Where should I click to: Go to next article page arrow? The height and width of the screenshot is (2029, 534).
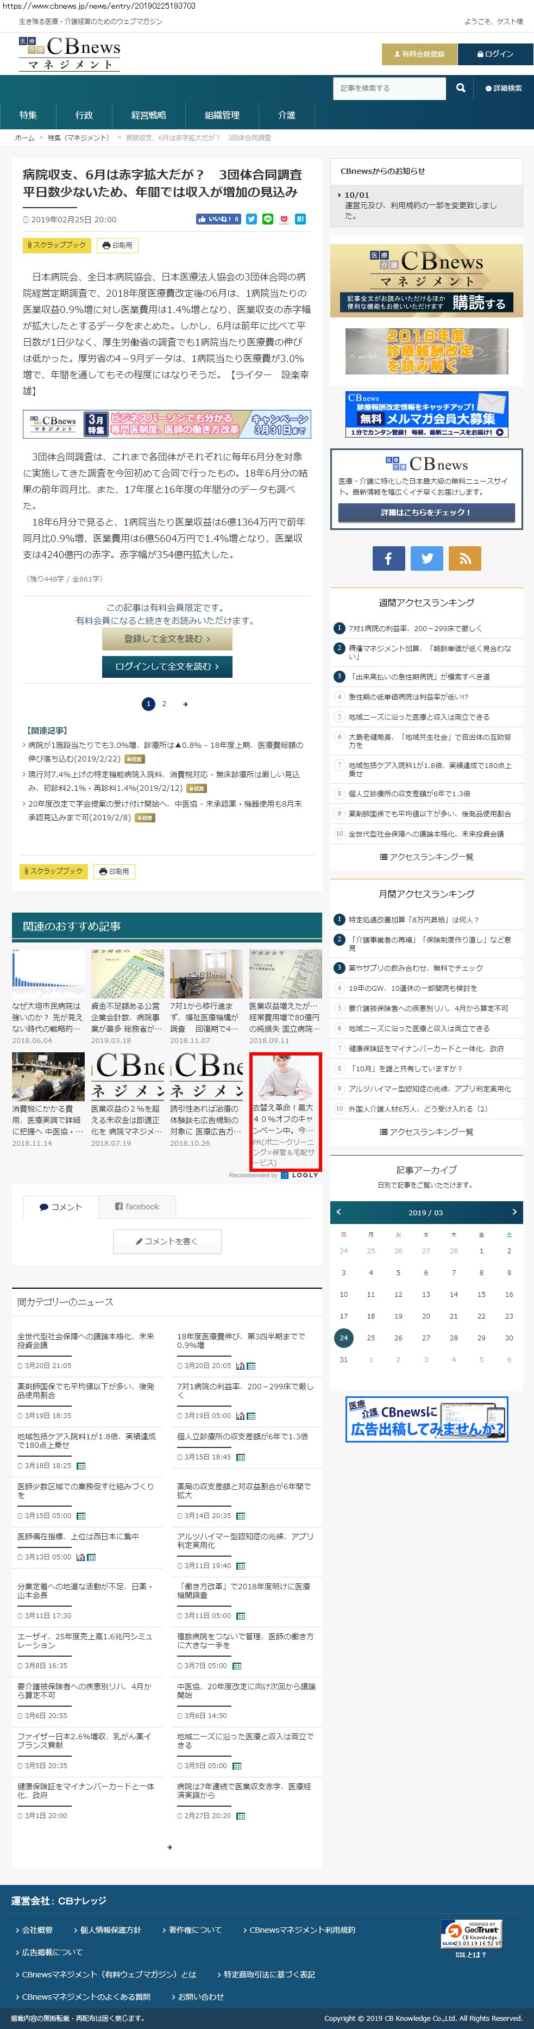(185, 704)
